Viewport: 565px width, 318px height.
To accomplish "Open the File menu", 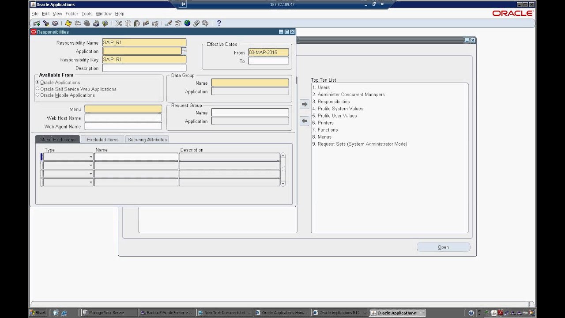I will (x=35, y=14).
